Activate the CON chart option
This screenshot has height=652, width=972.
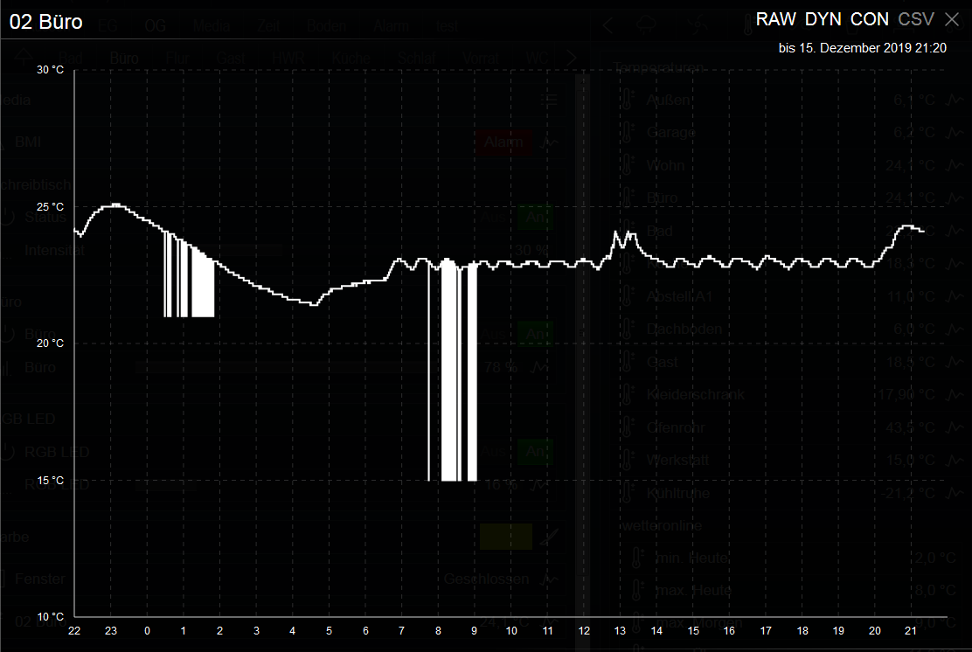[x=870, y=19]
